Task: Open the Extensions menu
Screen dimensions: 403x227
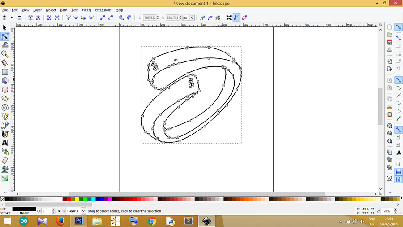Action: pyautogui.click(x=103, y=10)
